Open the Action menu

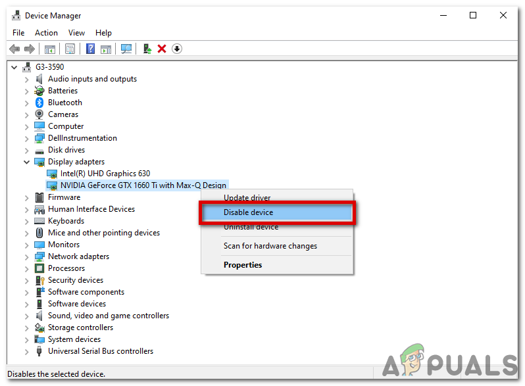(46, 33)
